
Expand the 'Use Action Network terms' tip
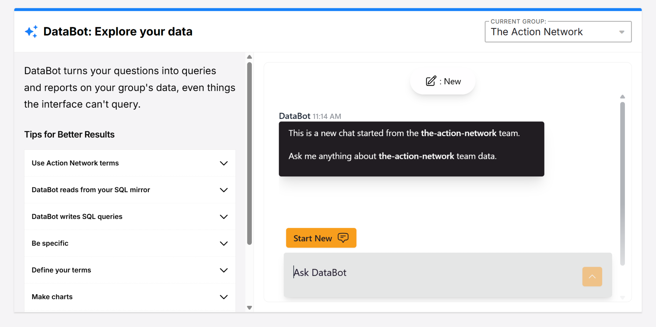point(130,163)
